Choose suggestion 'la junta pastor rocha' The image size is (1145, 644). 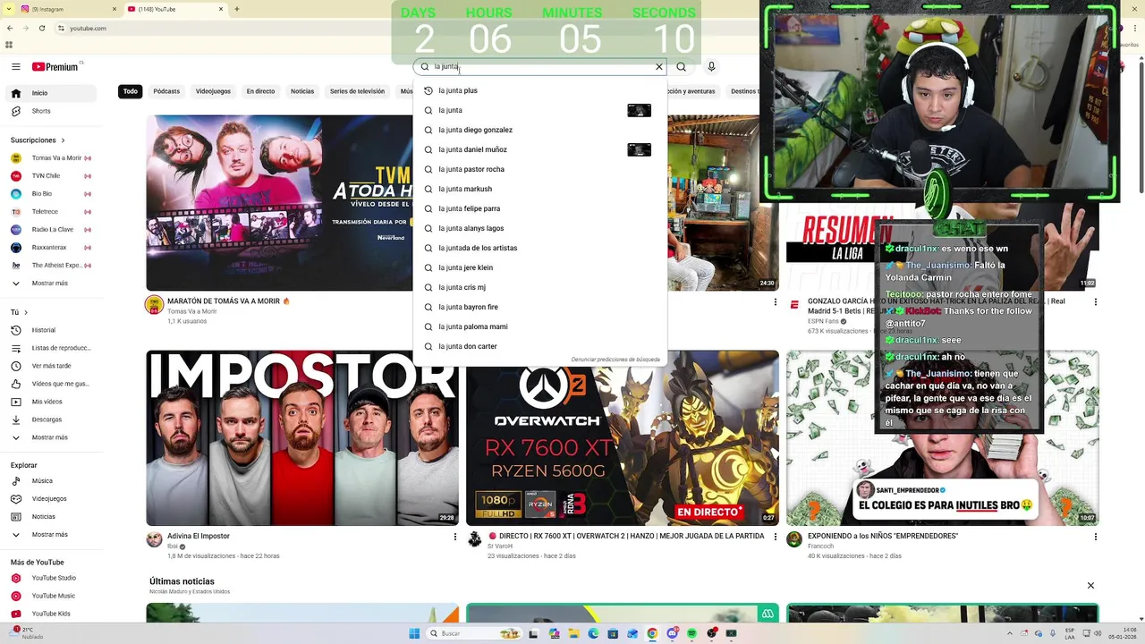pos(540,169)
